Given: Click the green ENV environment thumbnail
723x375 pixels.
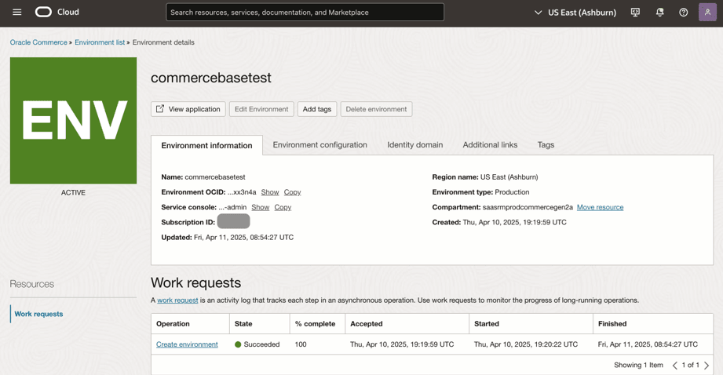Looking at the screenshot, I should [73, 120].
